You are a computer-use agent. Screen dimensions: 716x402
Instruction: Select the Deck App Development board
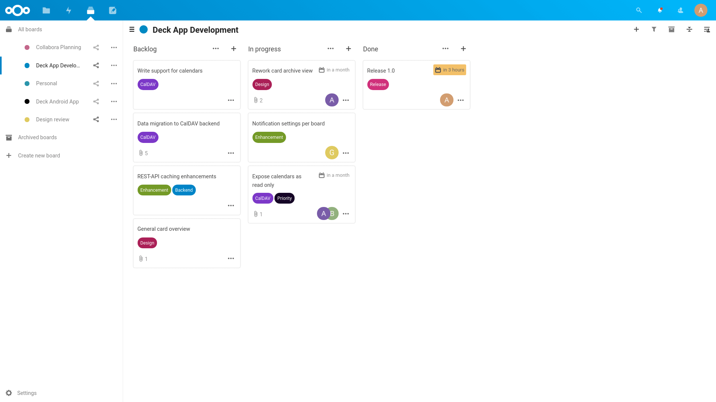pos(57,65)
